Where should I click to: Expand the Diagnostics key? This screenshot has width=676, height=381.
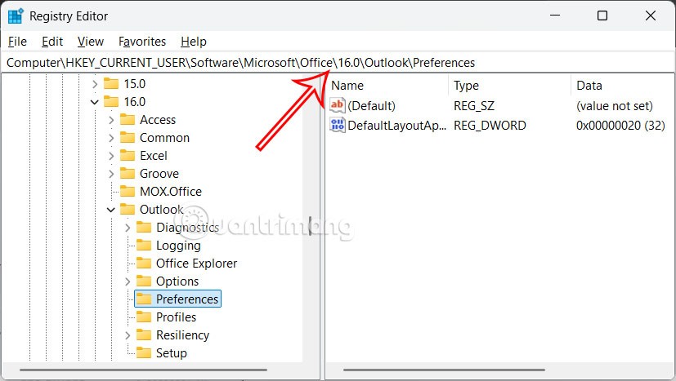click(x=128, y=228)
